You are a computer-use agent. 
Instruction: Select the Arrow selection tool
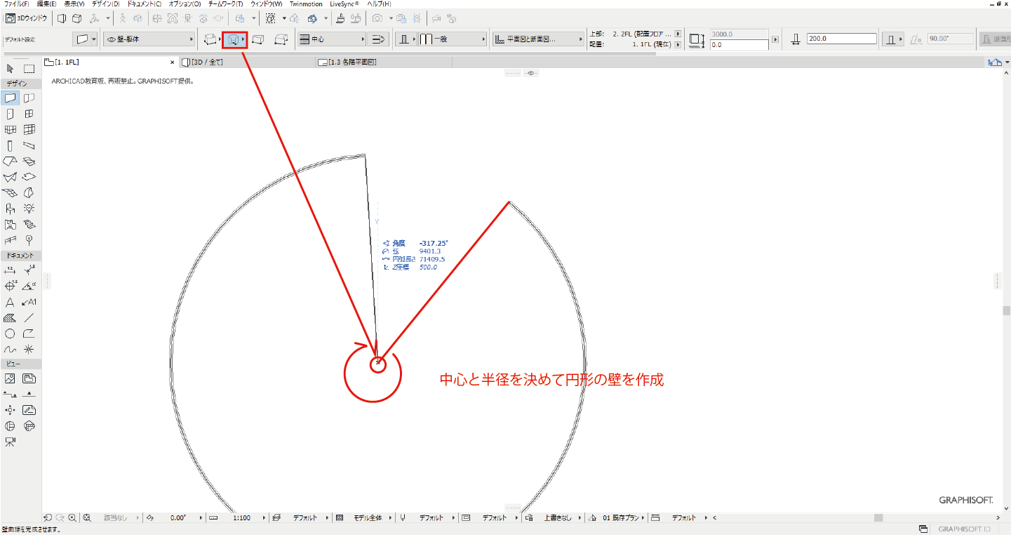(10, 69)
